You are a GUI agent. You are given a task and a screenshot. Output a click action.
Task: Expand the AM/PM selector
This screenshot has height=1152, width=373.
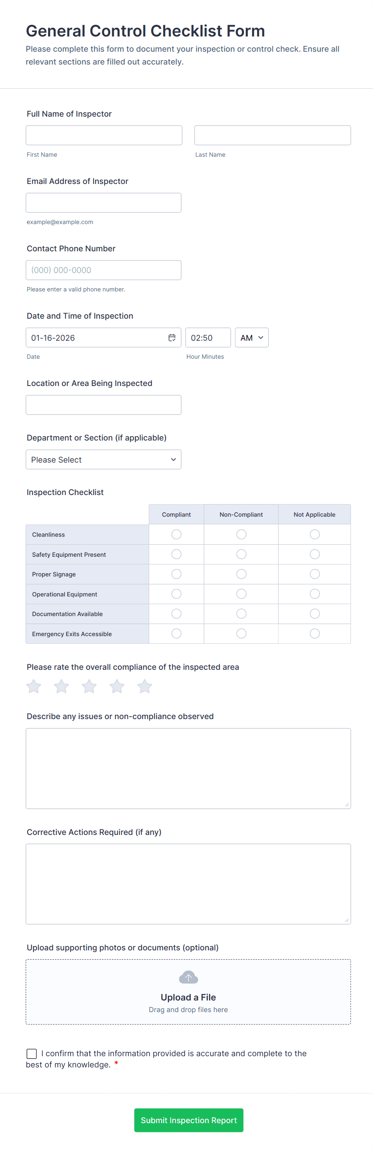click(252, 338)
